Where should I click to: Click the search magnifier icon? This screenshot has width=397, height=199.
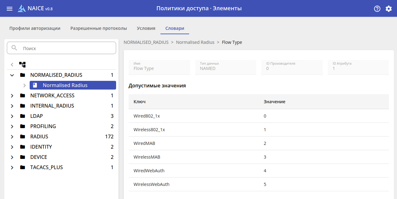14,48
